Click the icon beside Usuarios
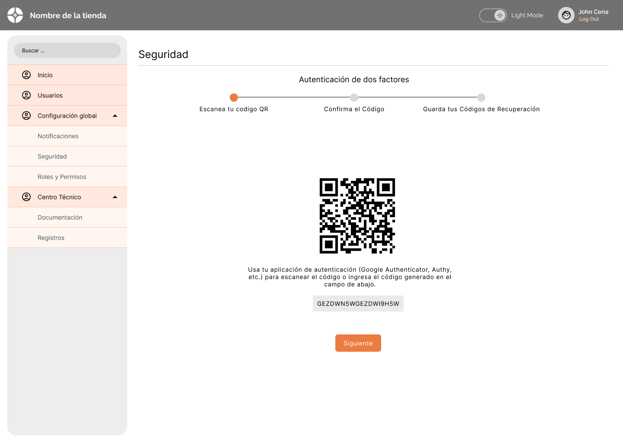The image size is (623, 443). 26,95
